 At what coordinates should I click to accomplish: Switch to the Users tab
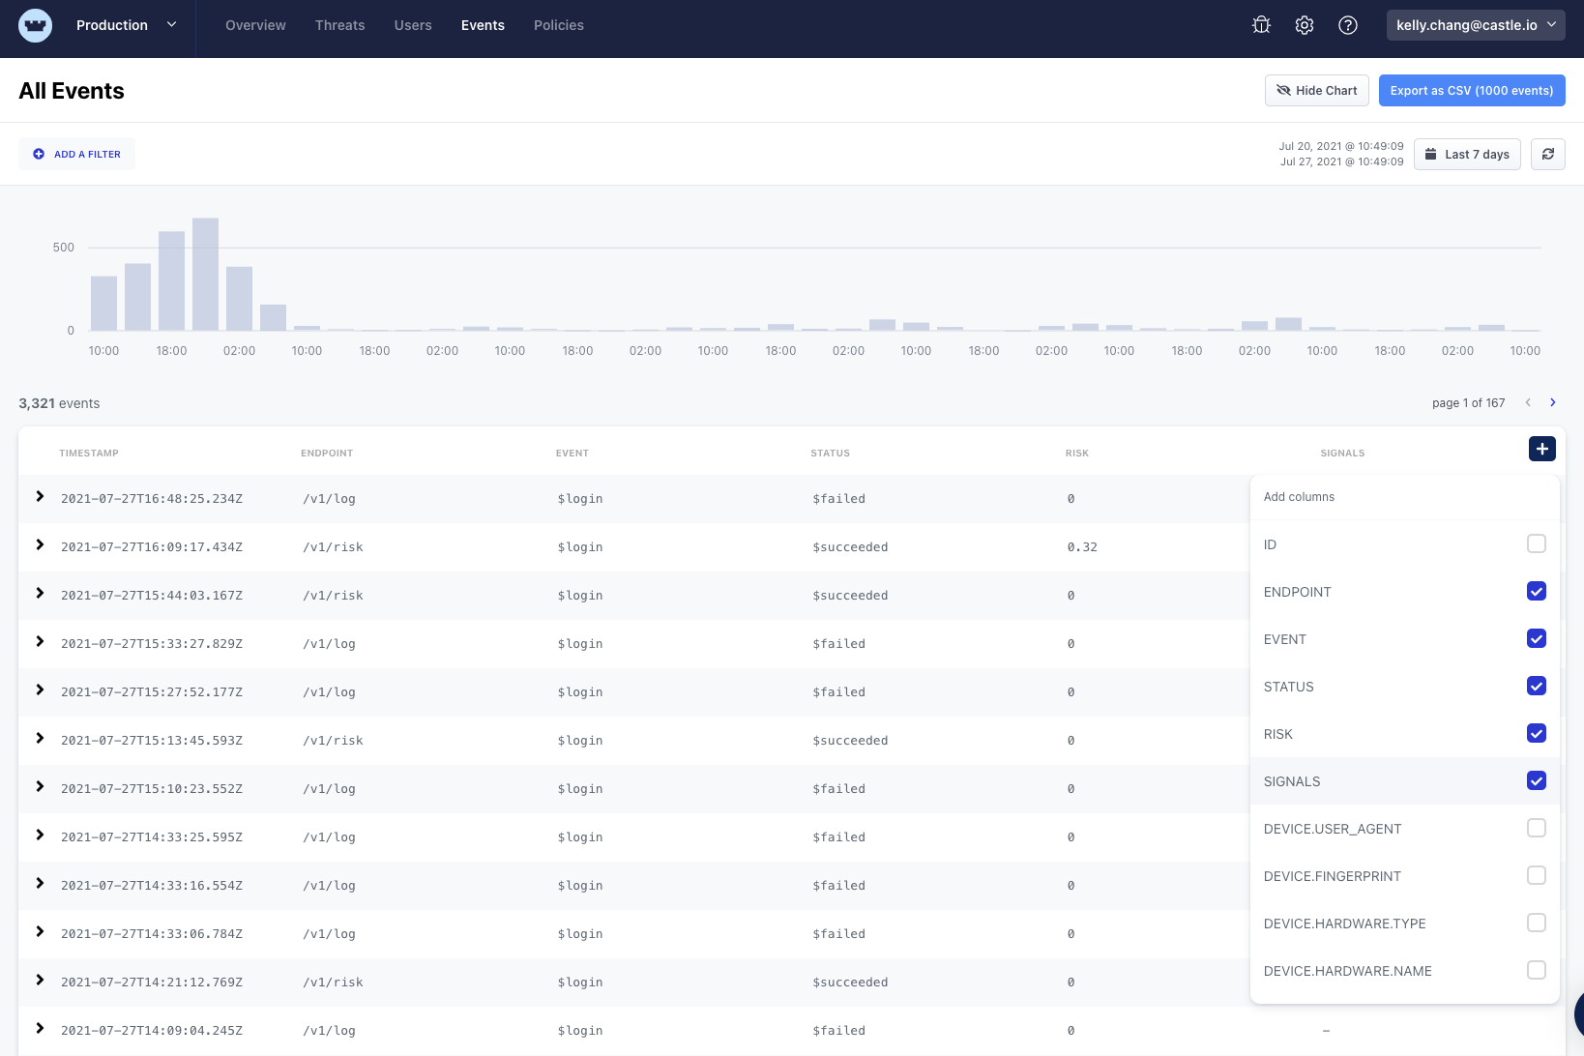413,25
